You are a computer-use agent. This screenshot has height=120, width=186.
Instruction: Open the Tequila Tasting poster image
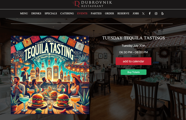pyautogui.click(x=50, y=75)
